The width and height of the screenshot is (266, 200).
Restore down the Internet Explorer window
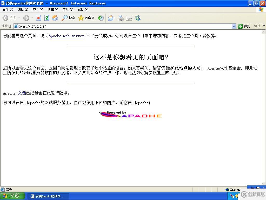click(x=257, y=3)
